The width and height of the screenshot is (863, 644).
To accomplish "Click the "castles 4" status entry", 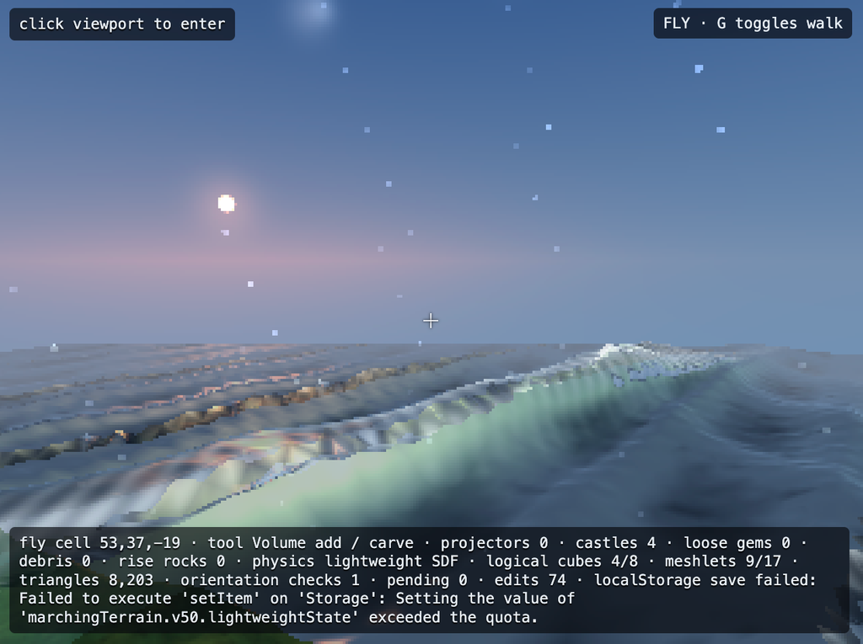I will (615, 543).
